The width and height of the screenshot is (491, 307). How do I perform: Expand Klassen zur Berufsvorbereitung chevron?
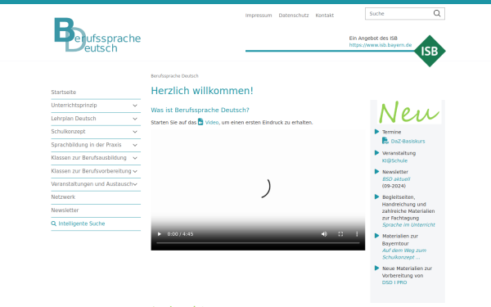tap(135, 171)
